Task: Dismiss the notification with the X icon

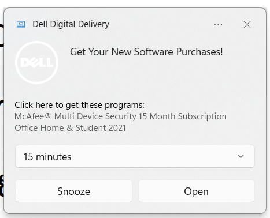Action: (247, 25)
